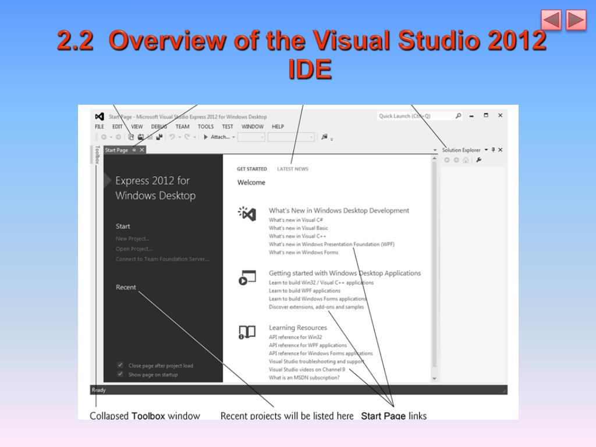Image resolution: width=596 pixels, height=447 pixels.
Task: Click the Visual Studio logo in title bar
Action: click(100, 116)
